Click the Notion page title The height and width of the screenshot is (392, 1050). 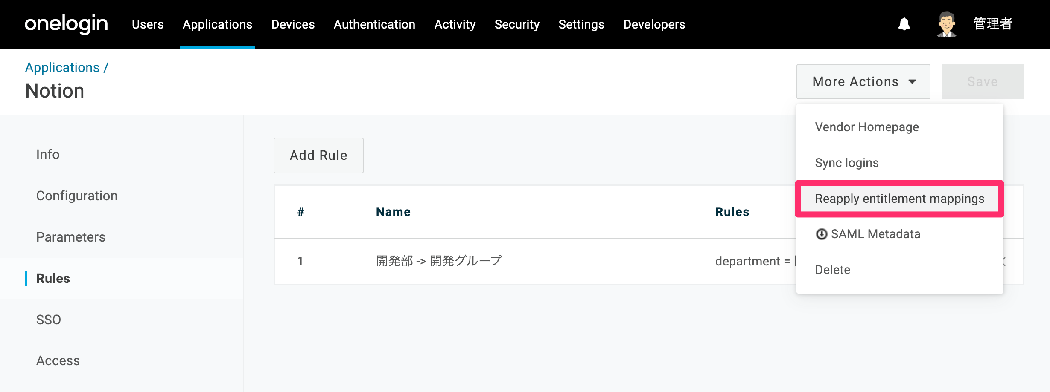tap(55, 91)
